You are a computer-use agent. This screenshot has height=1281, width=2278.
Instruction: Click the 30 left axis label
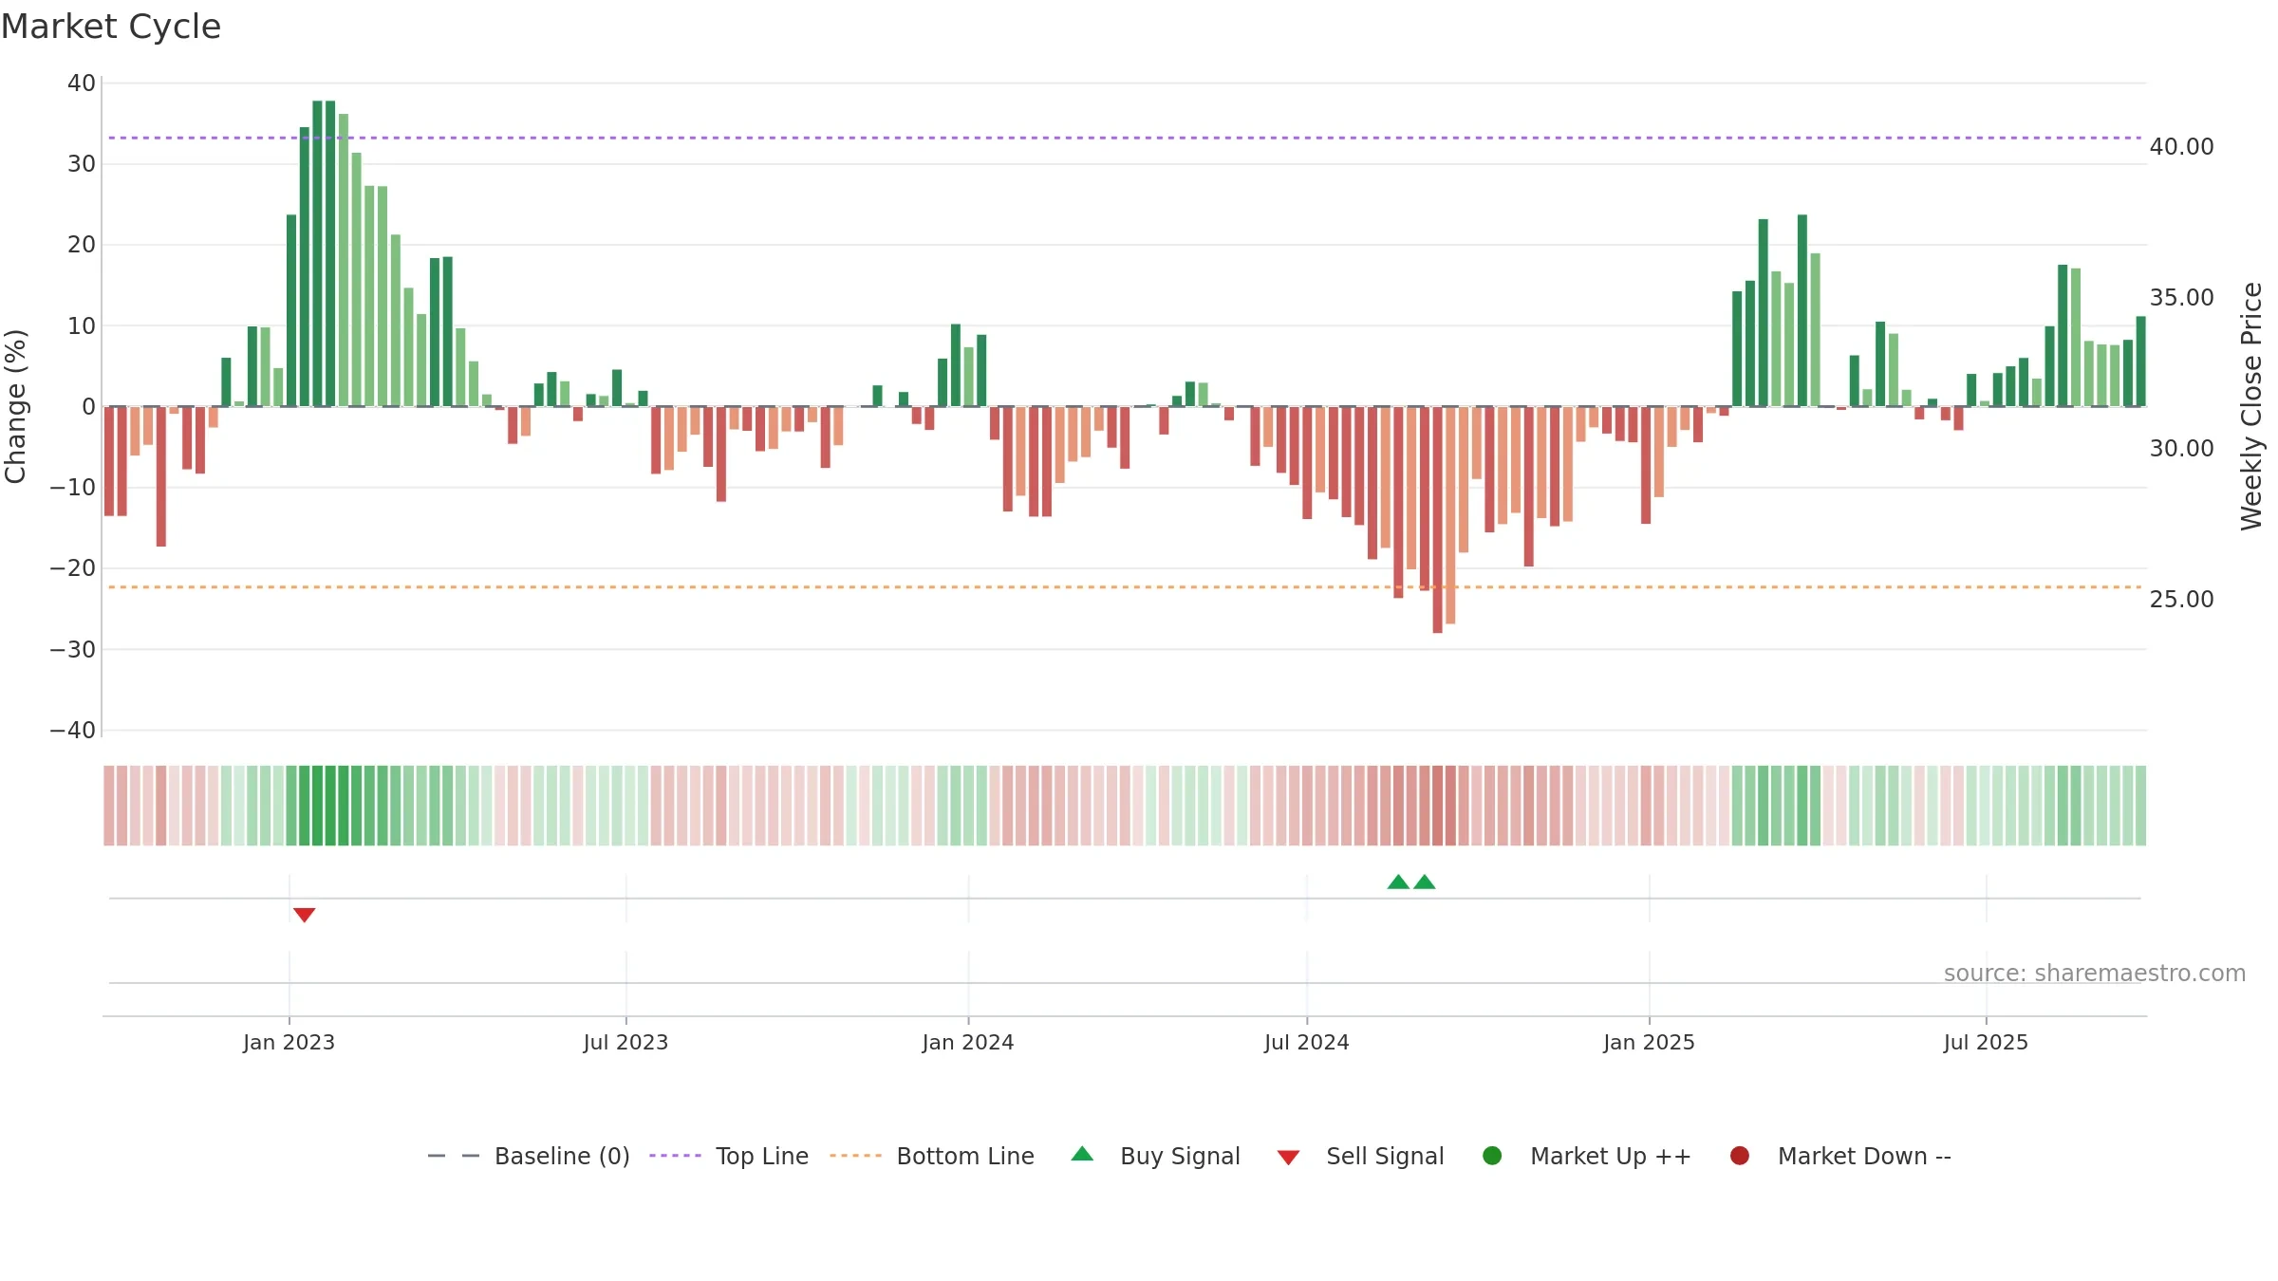(x=82, y=164)
